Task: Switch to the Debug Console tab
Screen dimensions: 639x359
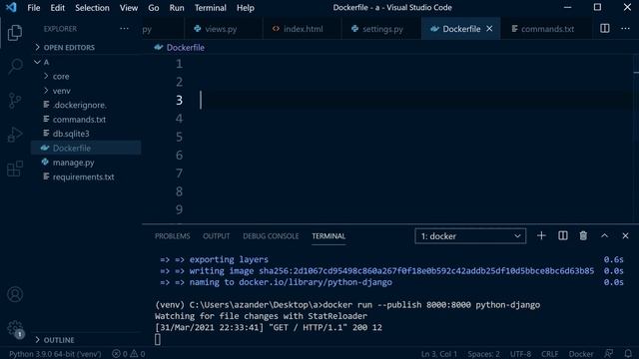Action: [x=271, y=236]
